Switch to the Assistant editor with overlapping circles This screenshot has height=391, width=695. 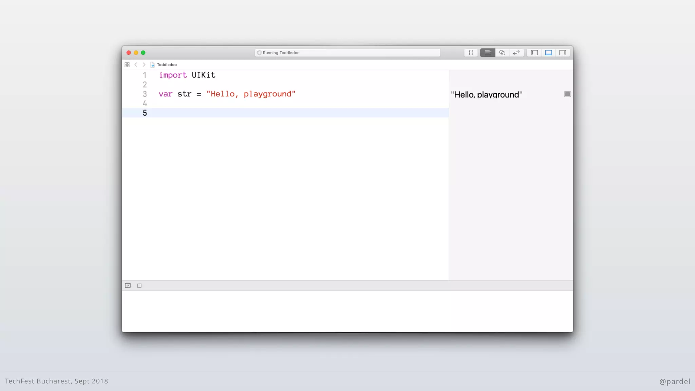[x=502, y=53]
